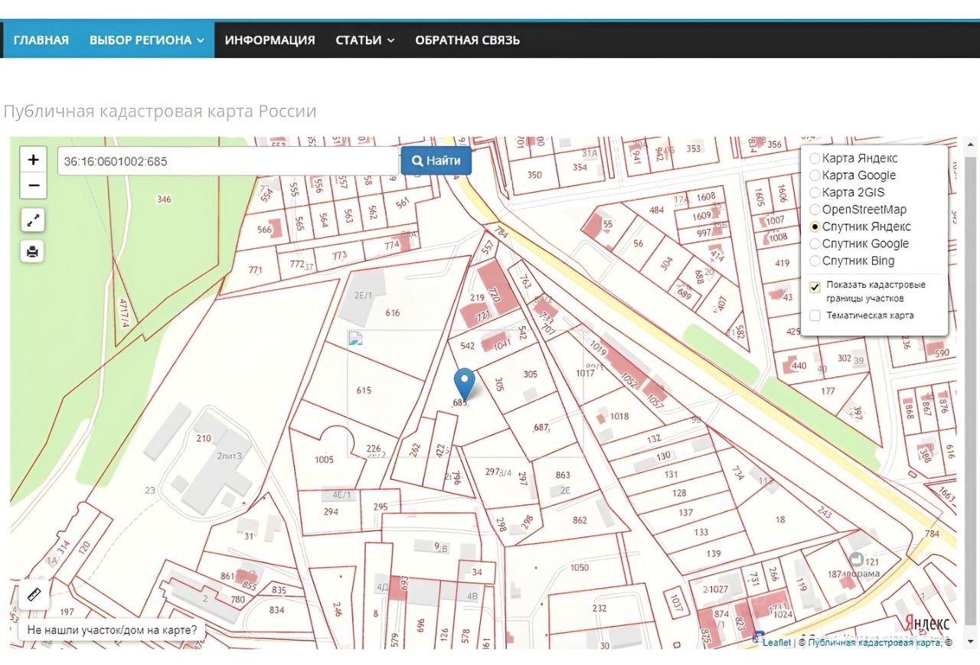
Task: Select Спутник Google base layer
Action: (815, 244)
